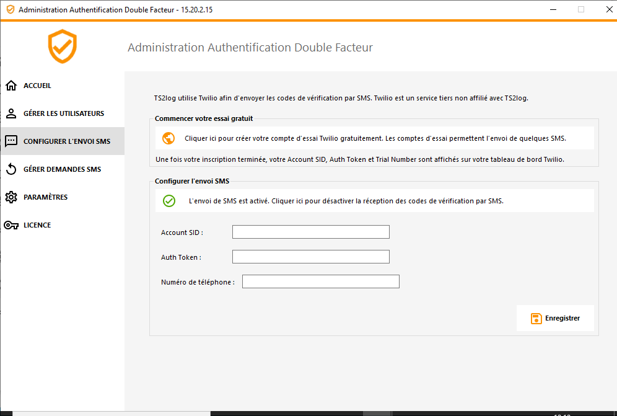
Task: Click the small shield icon in title bar
Action: coord(11,9)
